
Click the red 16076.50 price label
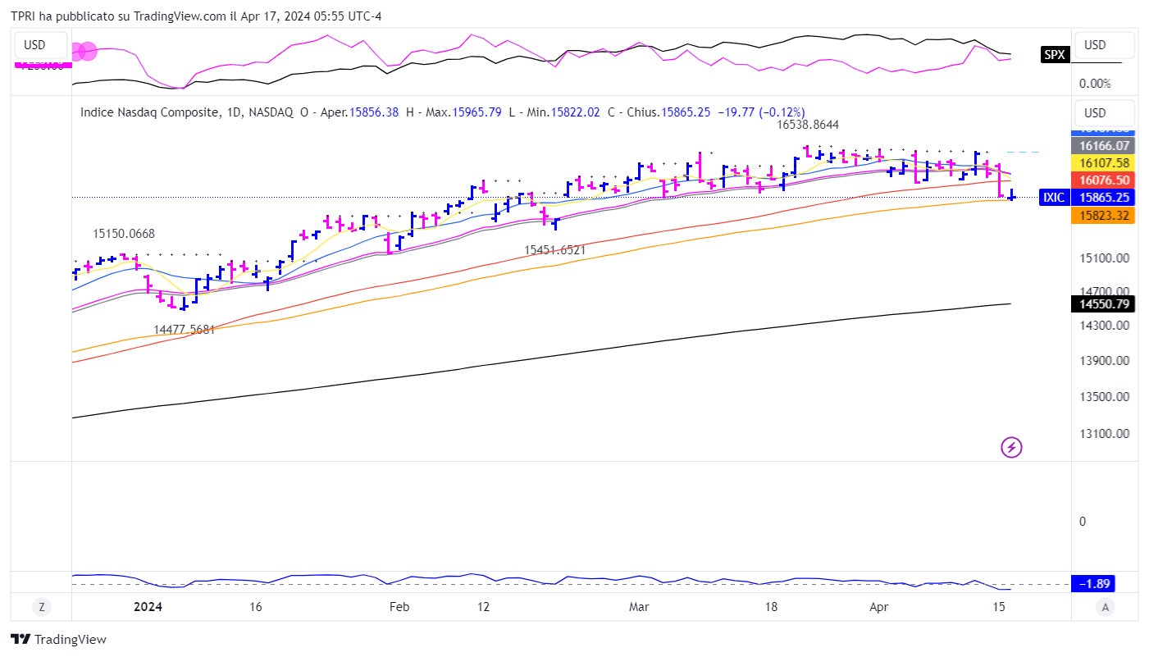[x=1103, y=180]
